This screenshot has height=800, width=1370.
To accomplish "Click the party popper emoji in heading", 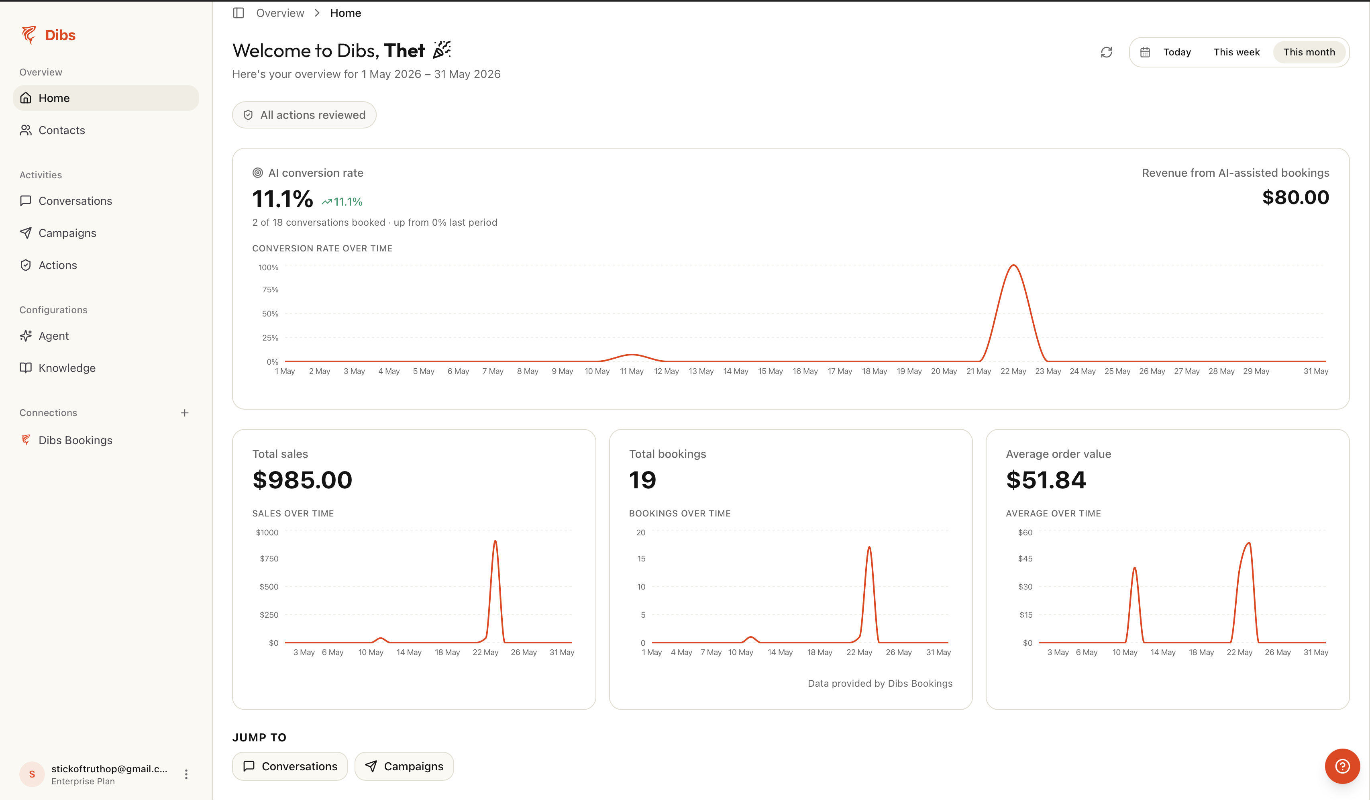I will (x=442, y=50).
